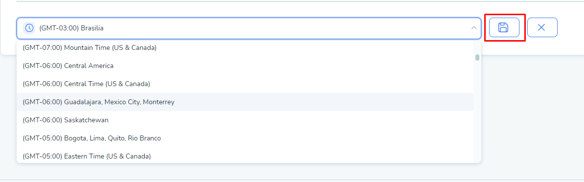Image resolution: width=584 pixels, height=182 pixels.
Task: Pick (GMT-05:00) Eastern Time (US & Canada)
Action: click(245, 157)
